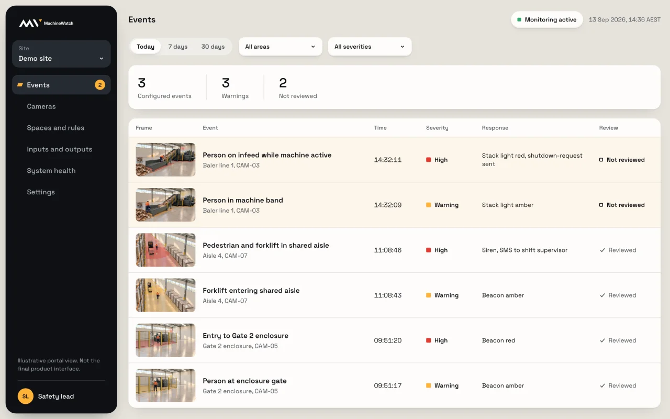
Task: View frame thumbnail for Person in machine band
Action: coord(165,205)
